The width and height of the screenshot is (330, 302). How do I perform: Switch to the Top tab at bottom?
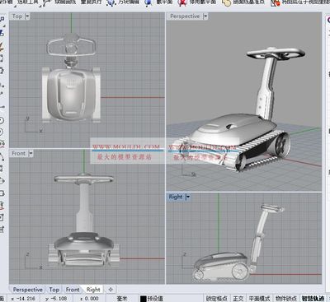tap(54, 290)
